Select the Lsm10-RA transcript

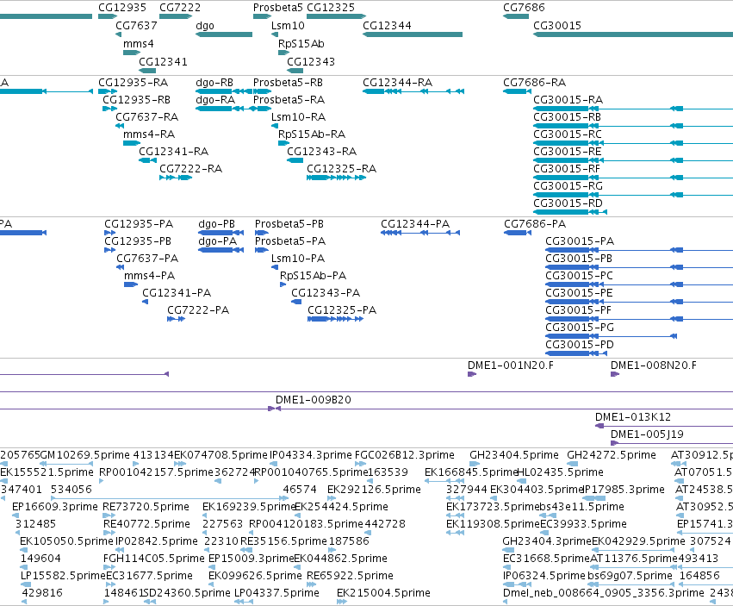(x=275, y=126)
